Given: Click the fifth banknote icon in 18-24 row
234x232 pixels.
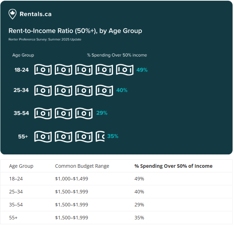Looking at the screenshot, I should pyautogui.click(x=125, y=70).
